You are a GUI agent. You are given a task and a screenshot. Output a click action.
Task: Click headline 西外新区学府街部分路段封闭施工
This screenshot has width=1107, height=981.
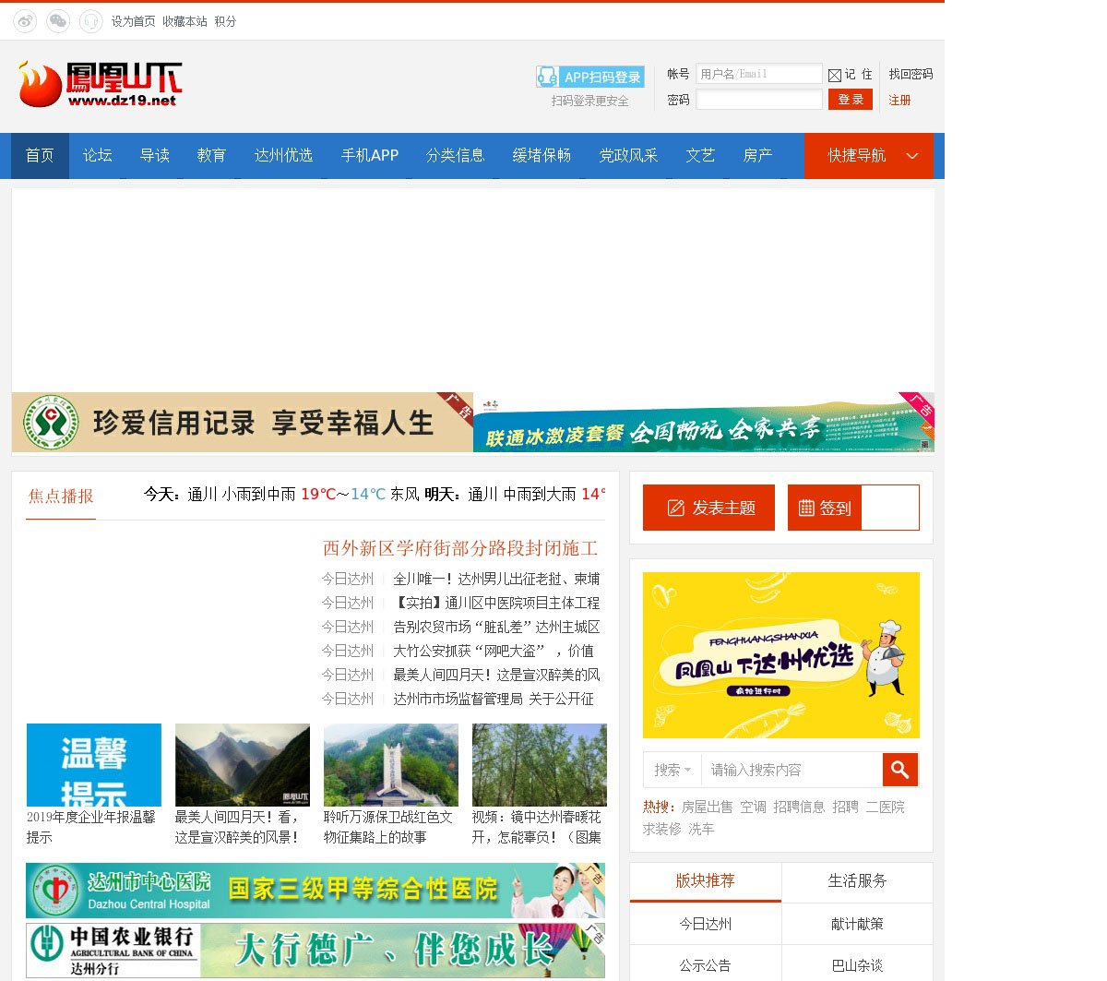[460, 548]
